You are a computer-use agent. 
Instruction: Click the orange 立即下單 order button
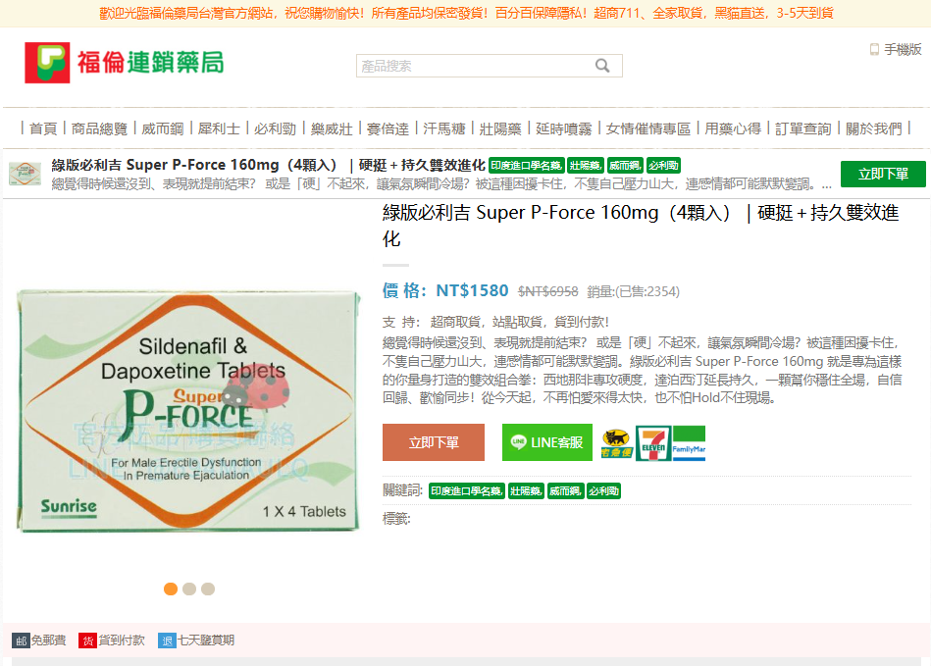433,442
